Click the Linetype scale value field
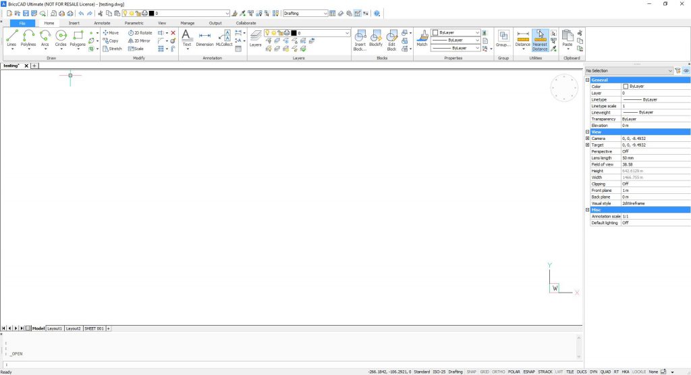Screen dimensions: 691x375 click(655, 106)
